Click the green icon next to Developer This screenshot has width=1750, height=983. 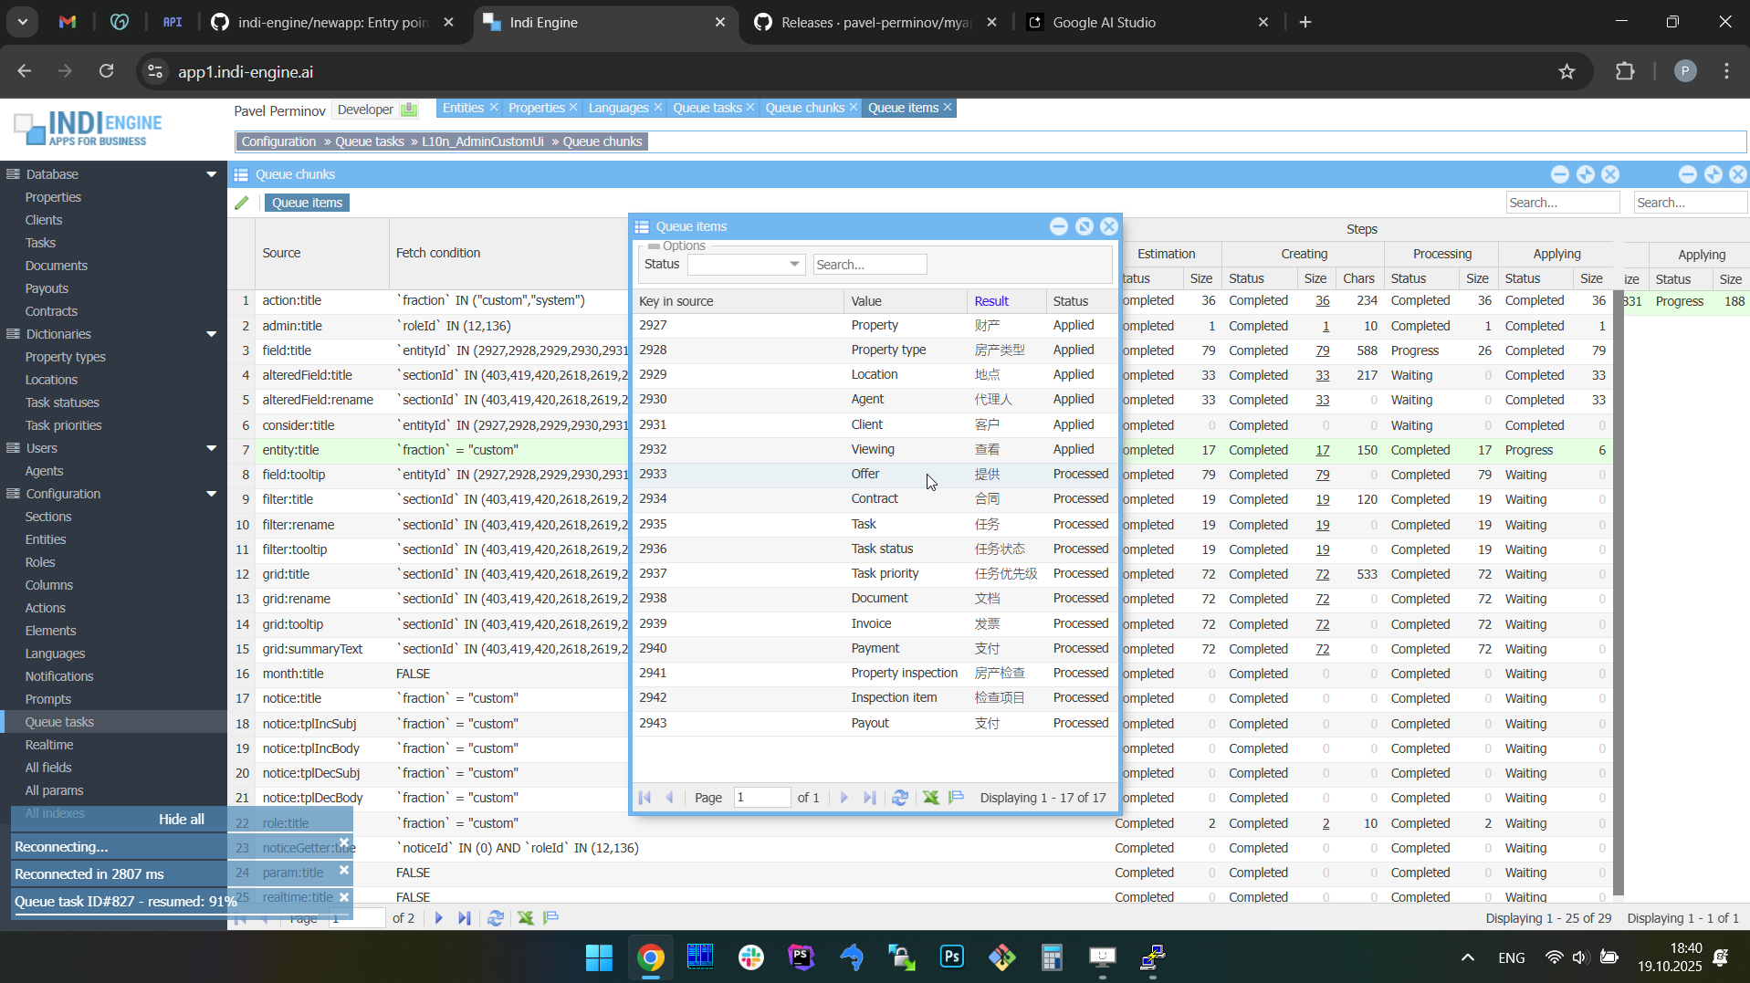(x=409, y=110)
